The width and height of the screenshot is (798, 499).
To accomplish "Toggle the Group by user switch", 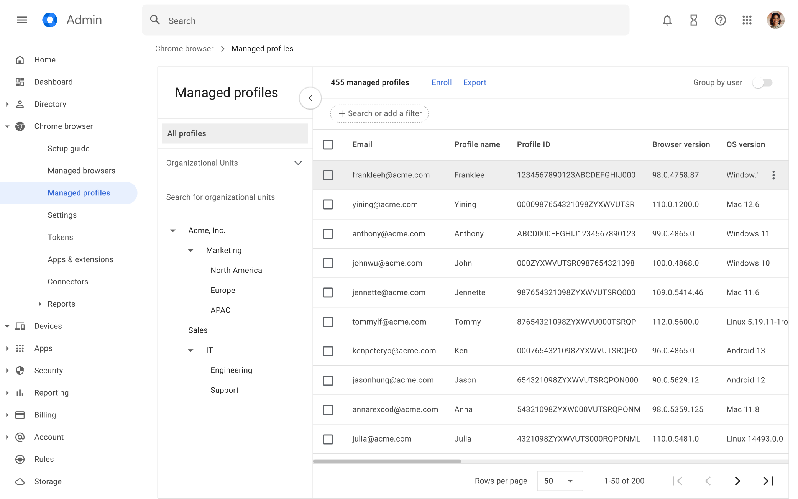I will point(763,82).
